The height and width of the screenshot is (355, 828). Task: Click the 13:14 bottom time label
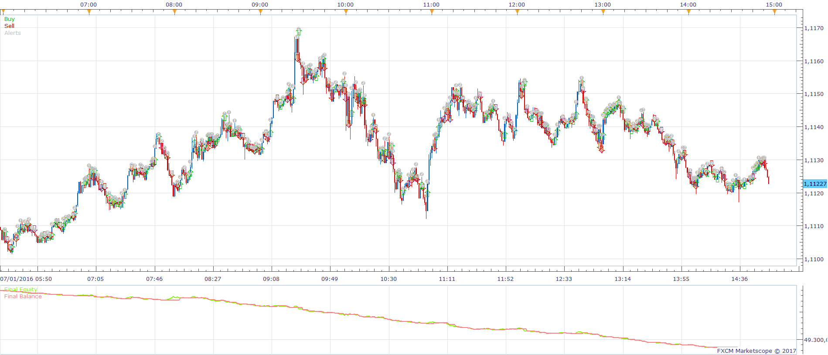623,279
